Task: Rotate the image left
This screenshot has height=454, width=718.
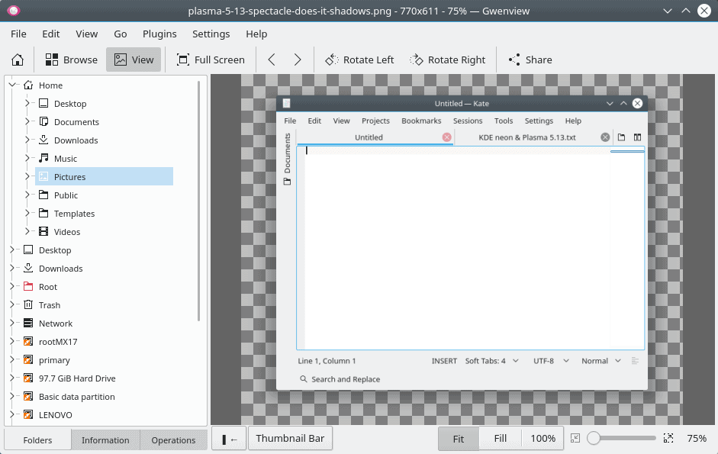Action: coord(359,60)
